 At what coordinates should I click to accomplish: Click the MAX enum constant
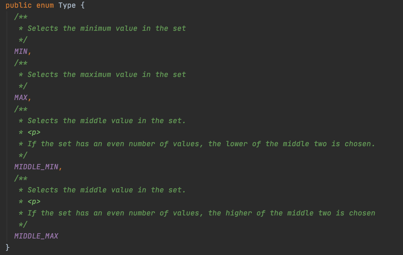point(21,98)
